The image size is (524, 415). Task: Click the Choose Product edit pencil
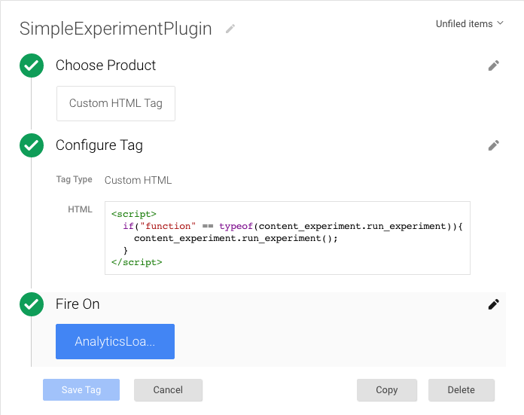tap(494, 66)
